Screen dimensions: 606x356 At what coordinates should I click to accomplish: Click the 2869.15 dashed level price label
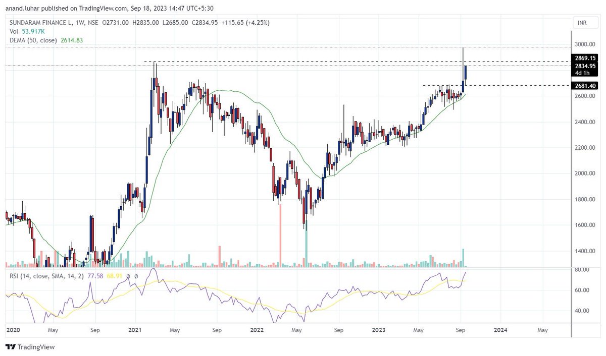pos(585,58)
